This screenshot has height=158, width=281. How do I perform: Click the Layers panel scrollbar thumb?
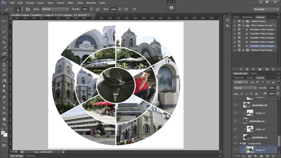(x=279, y=141)
